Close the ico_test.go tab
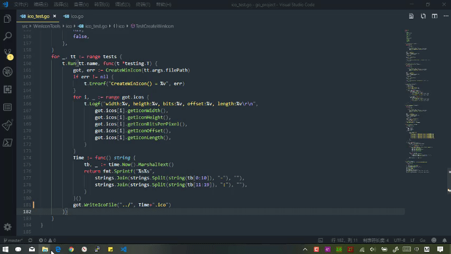The image size is (451, 254). (54, 16)
